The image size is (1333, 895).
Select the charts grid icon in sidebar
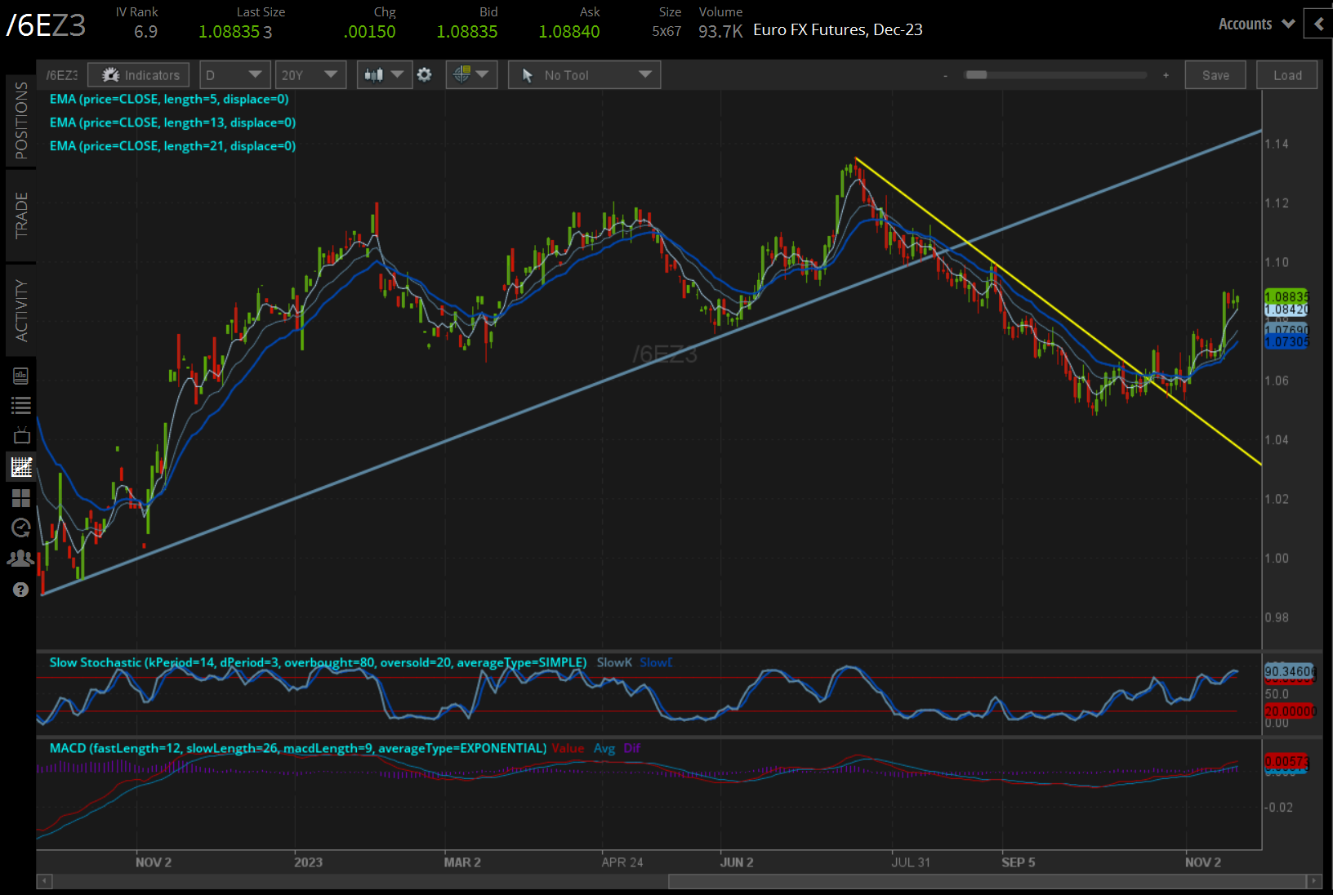[x=21, y=467]
